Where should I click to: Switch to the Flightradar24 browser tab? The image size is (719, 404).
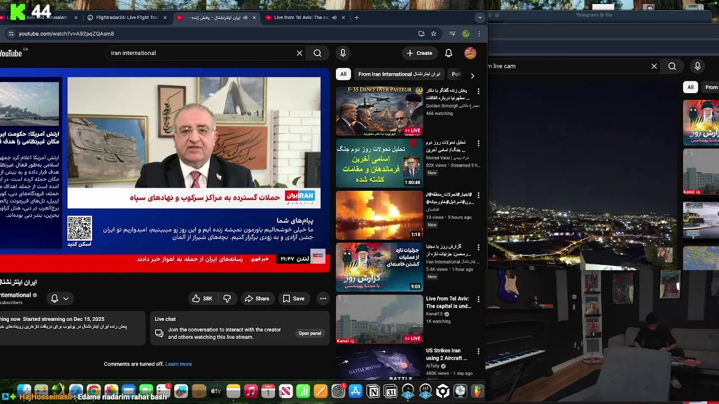(x=126, y=17)
